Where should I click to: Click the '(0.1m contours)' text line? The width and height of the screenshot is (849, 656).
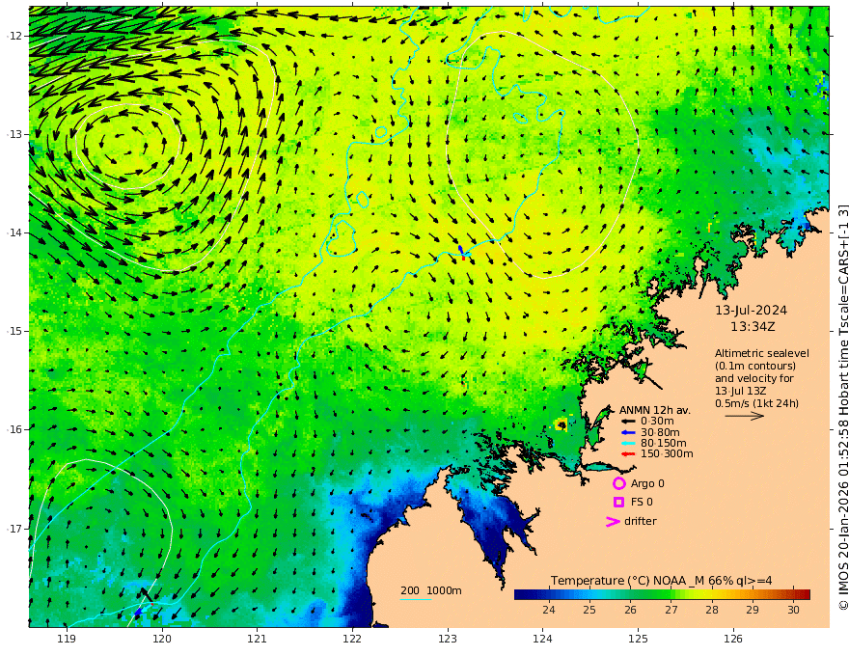click(755, 367)
